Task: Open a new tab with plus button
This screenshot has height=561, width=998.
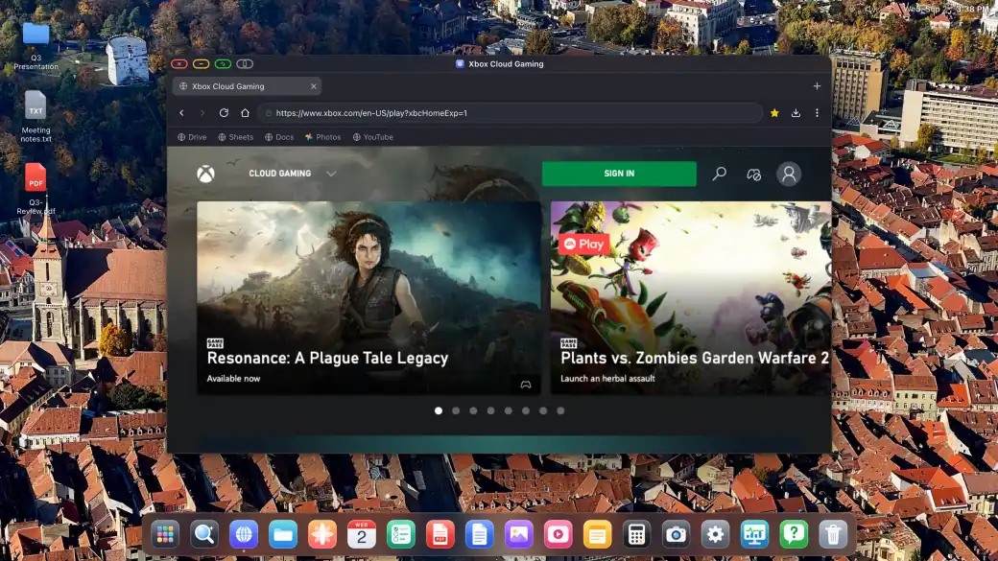Action: tap(817, 86)
